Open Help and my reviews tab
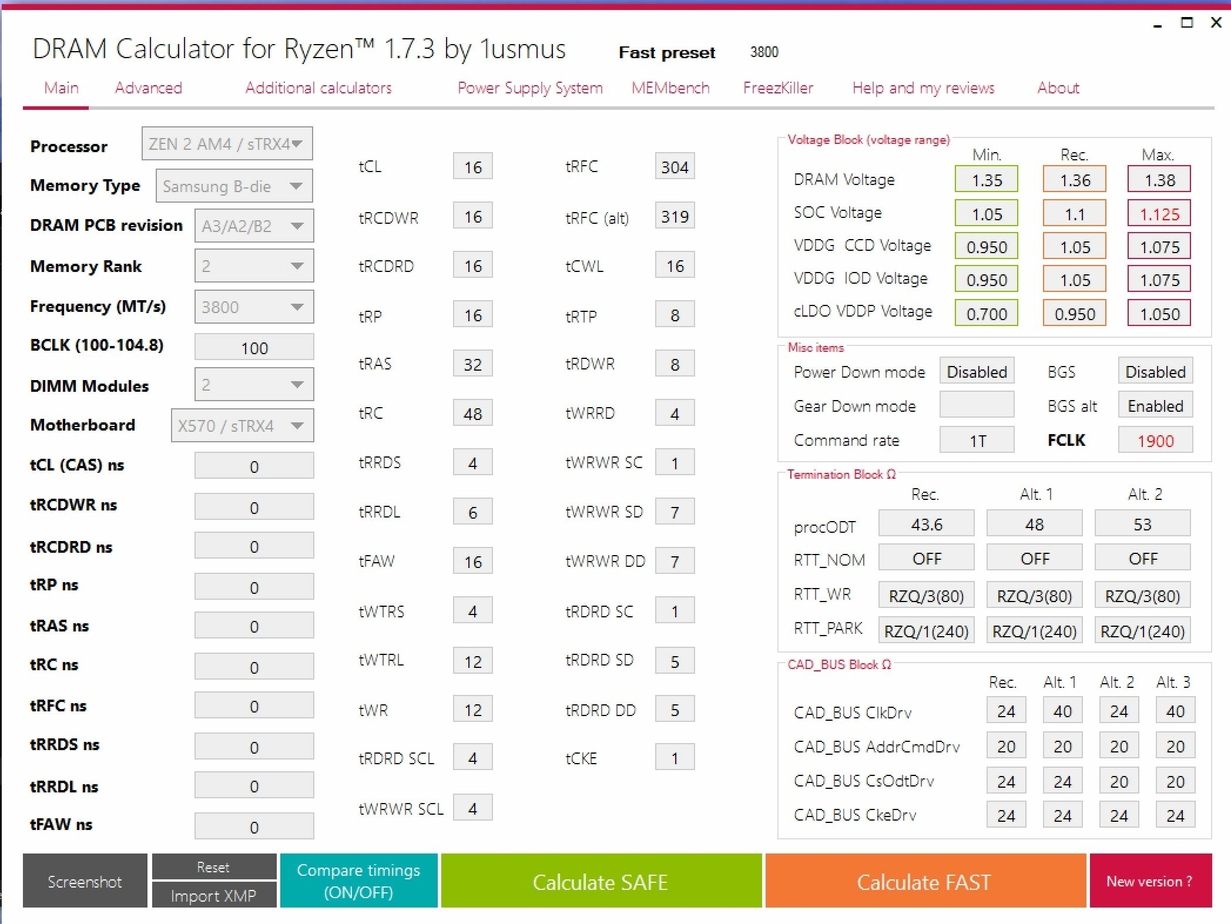The width and height of the screenshot is (1231, 924). [x=923, y=88]
